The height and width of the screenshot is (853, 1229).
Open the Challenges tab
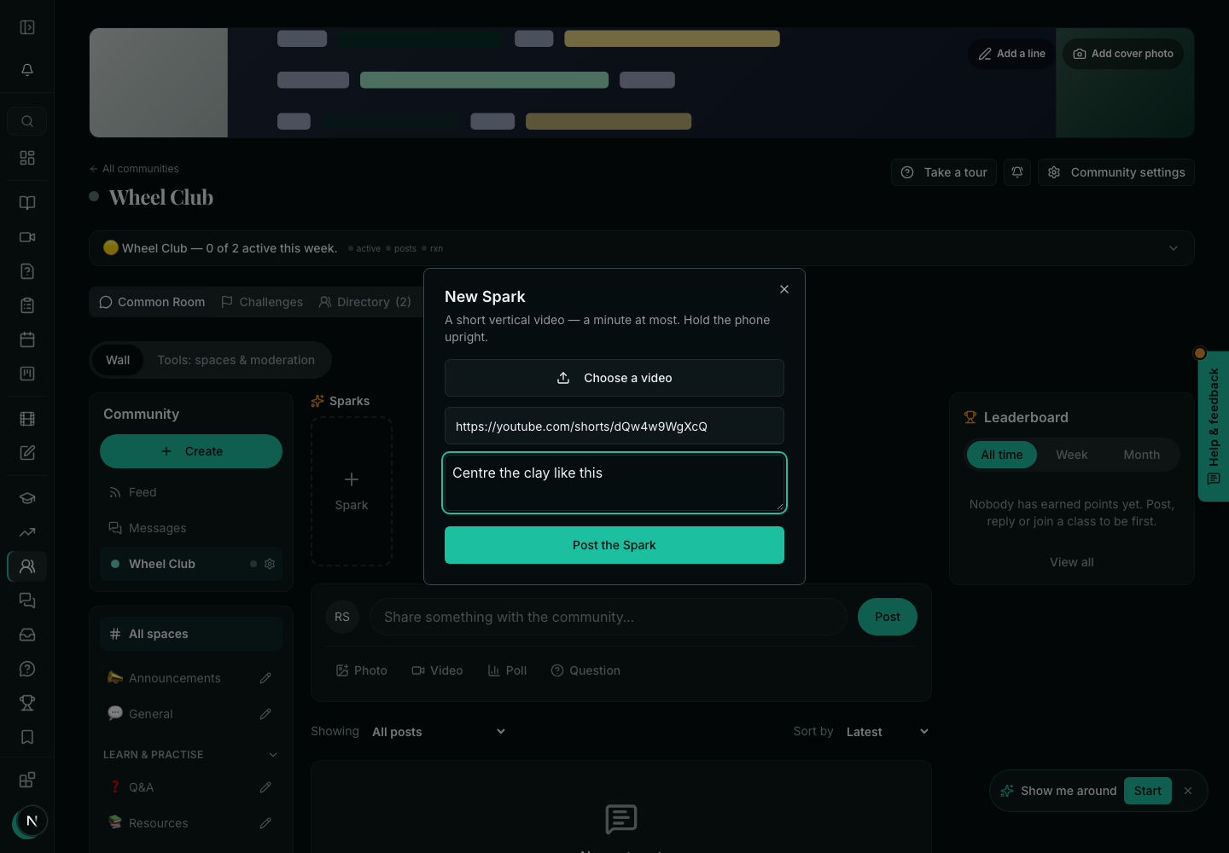[262, 302]
